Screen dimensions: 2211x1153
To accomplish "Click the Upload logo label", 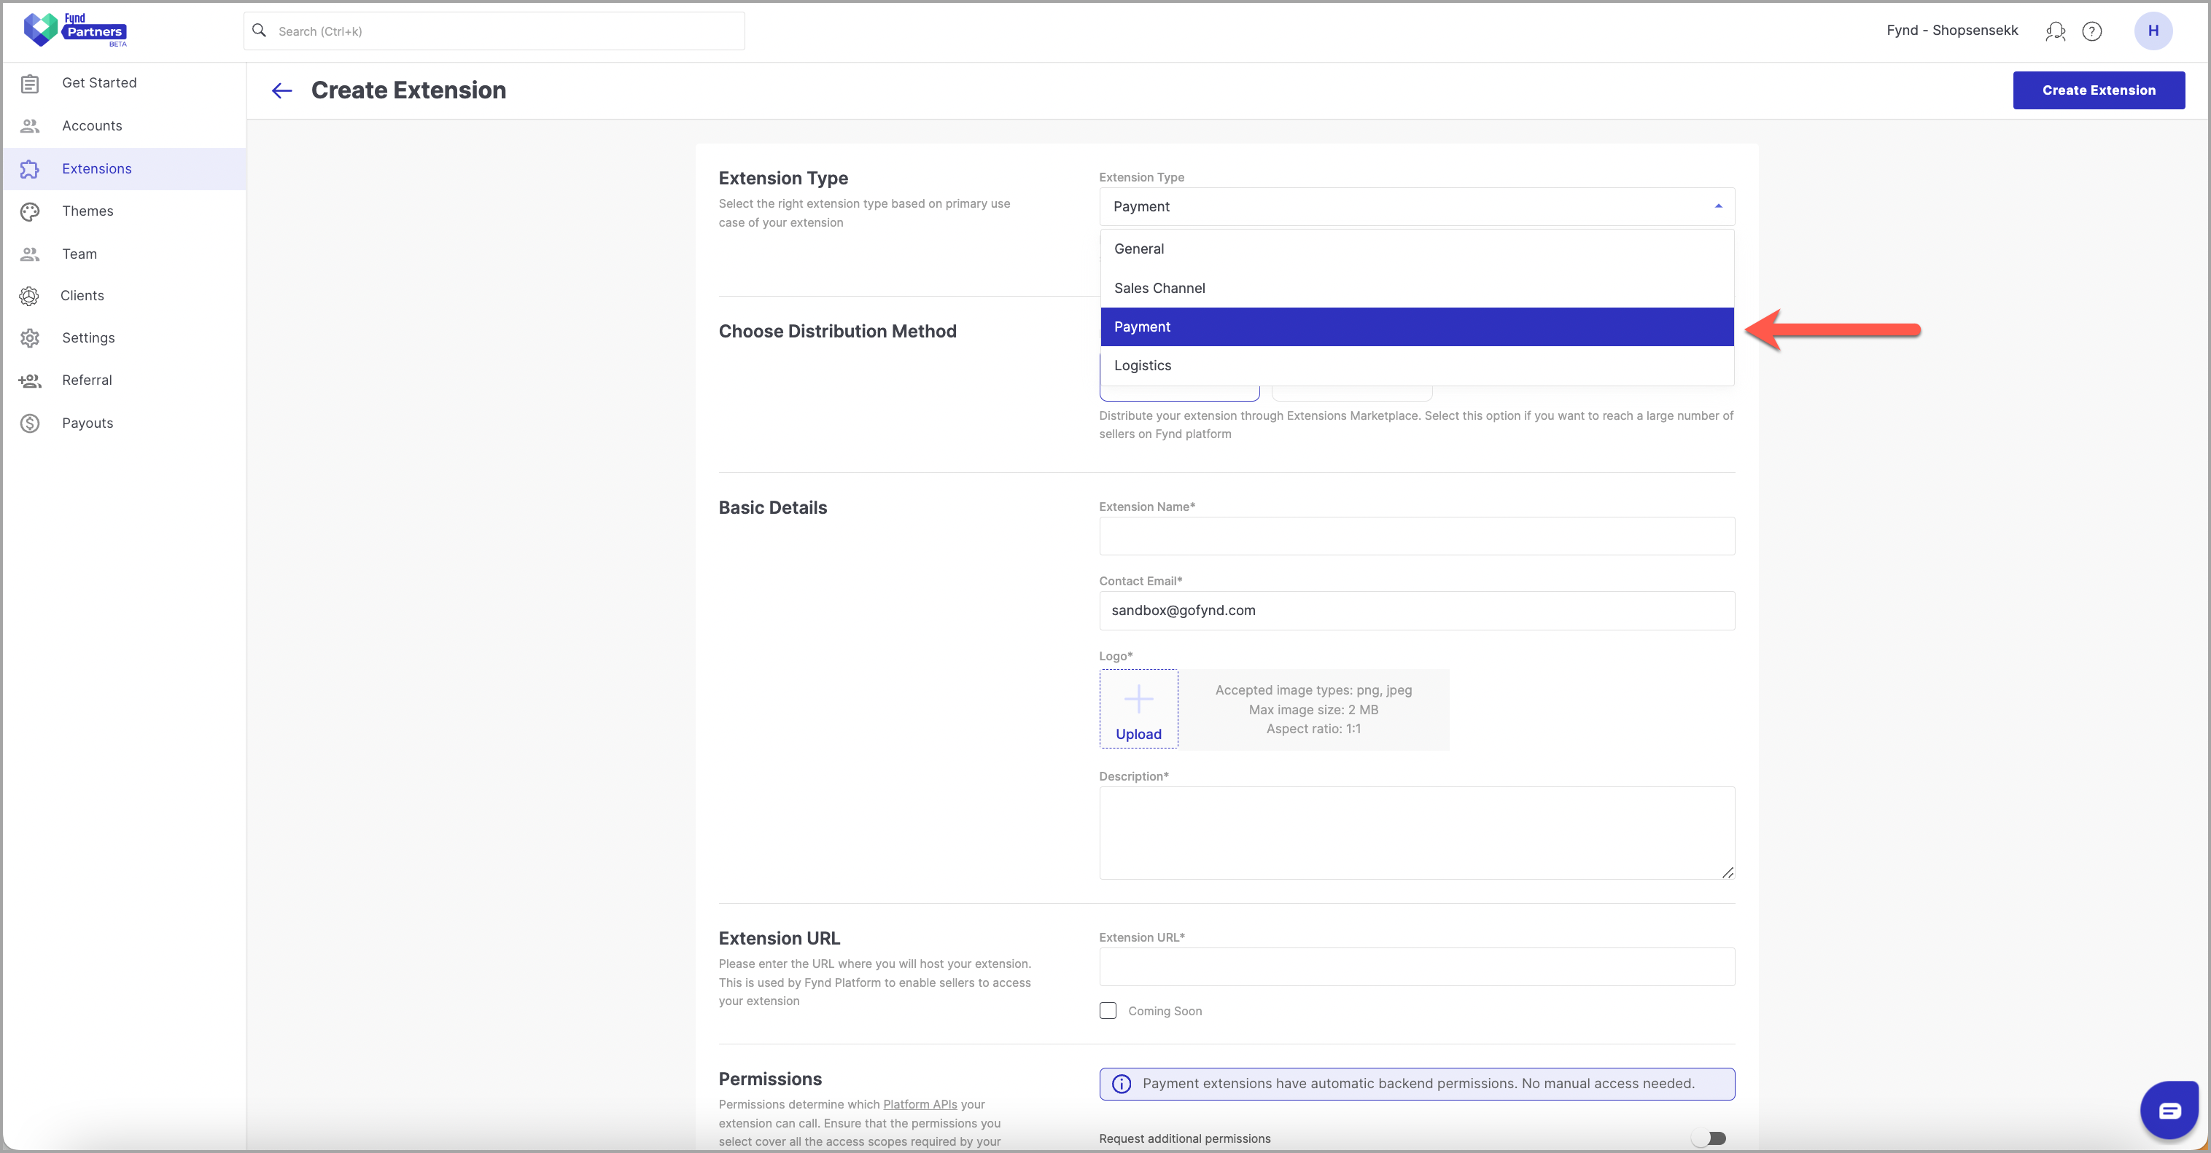I will pos(1138,735).
